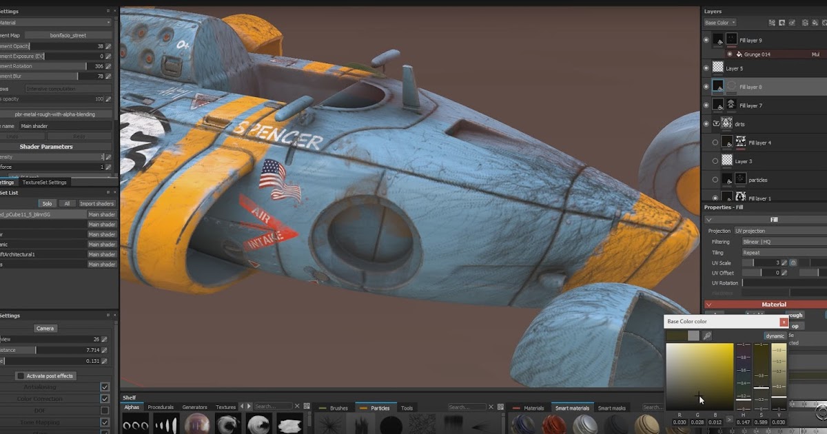Select the eyedropper in the Base Color picker
This screenshot has height=434, width=827.
pyautogui.click(x=707, y=335)
